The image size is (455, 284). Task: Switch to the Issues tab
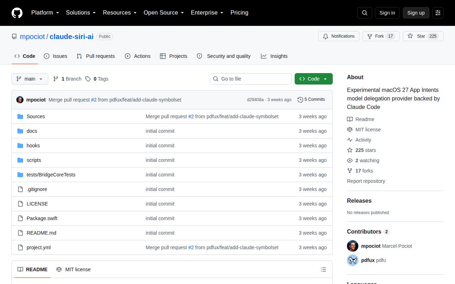click(55, 56)
